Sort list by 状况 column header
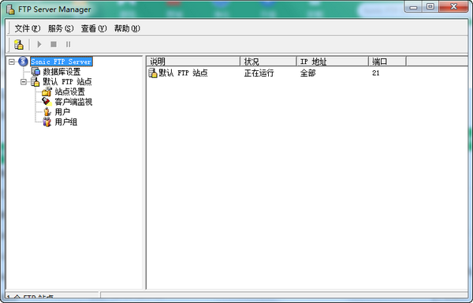This screenshot has height=303, width=473. [x=268, y=62]
